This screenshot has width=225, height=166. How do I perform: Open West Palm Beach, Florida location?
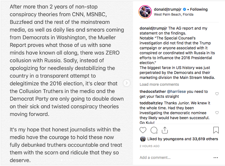tap(174, 15)
